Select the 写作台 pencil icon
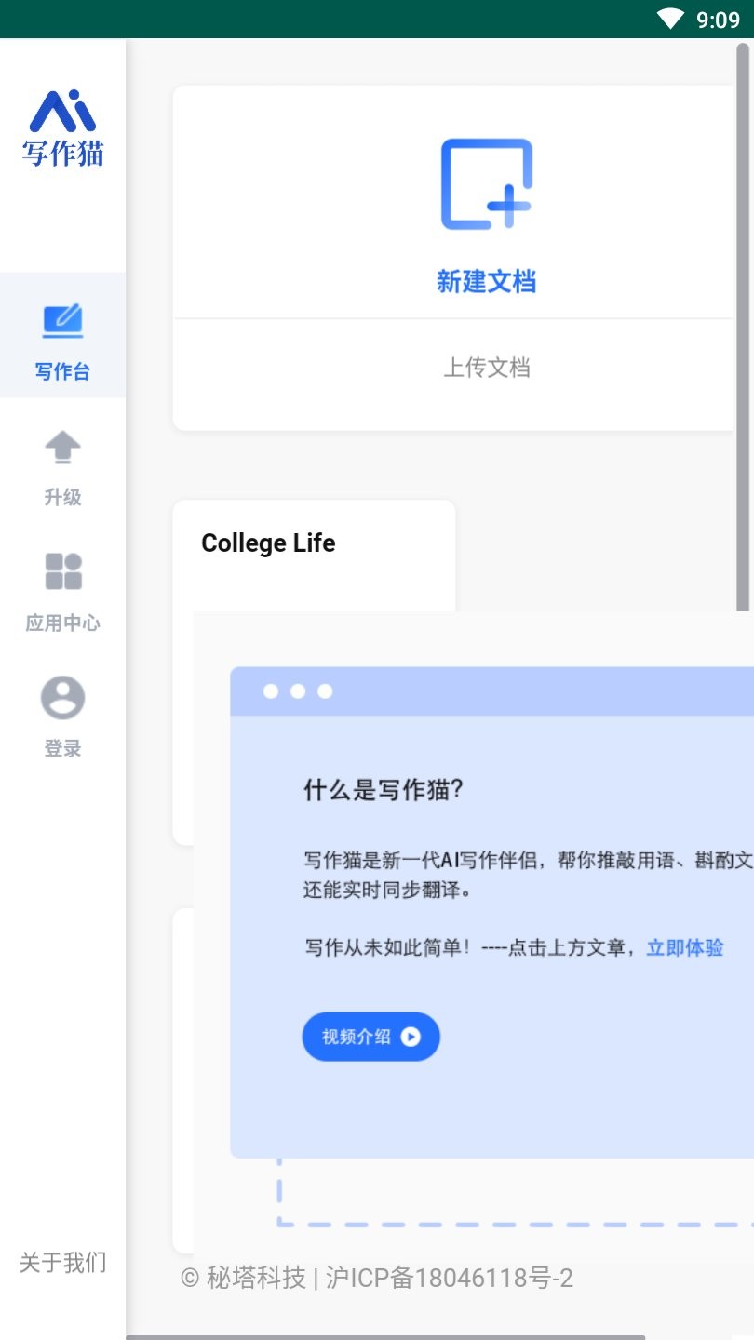This screenshot has width=754, height=1340. point(62,321)
